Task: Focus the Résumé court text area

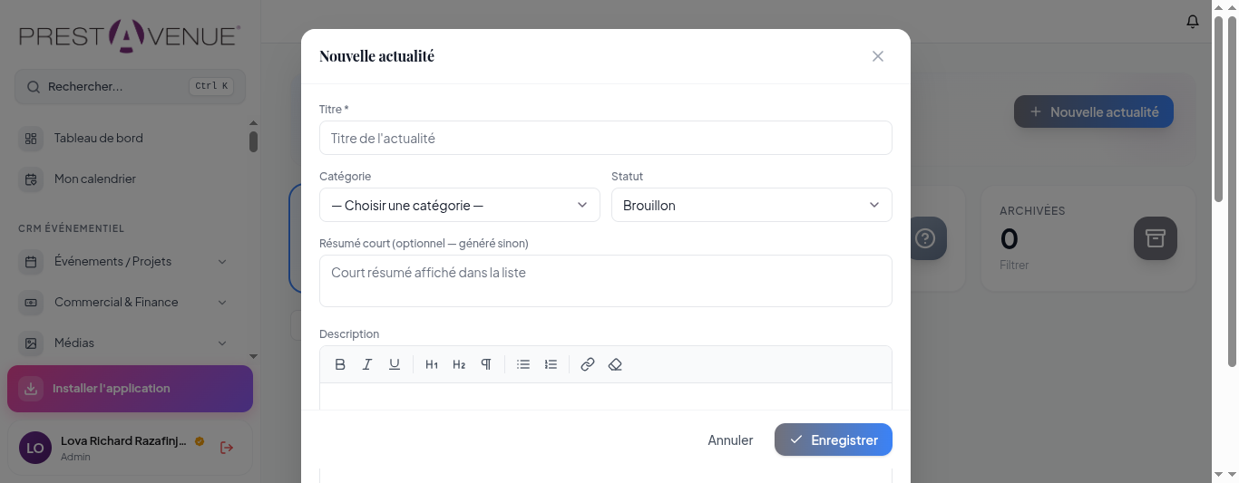Action: (x=606, y=281)
